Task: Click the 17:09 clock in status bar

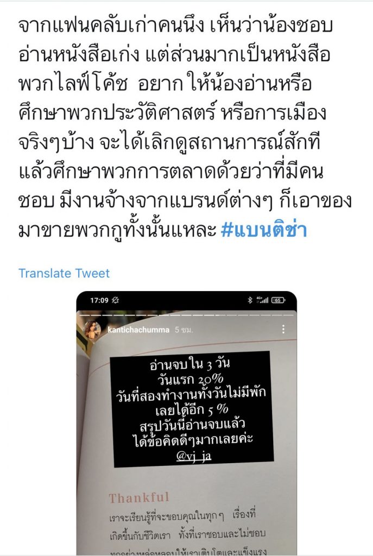Action: pos(99,300)
